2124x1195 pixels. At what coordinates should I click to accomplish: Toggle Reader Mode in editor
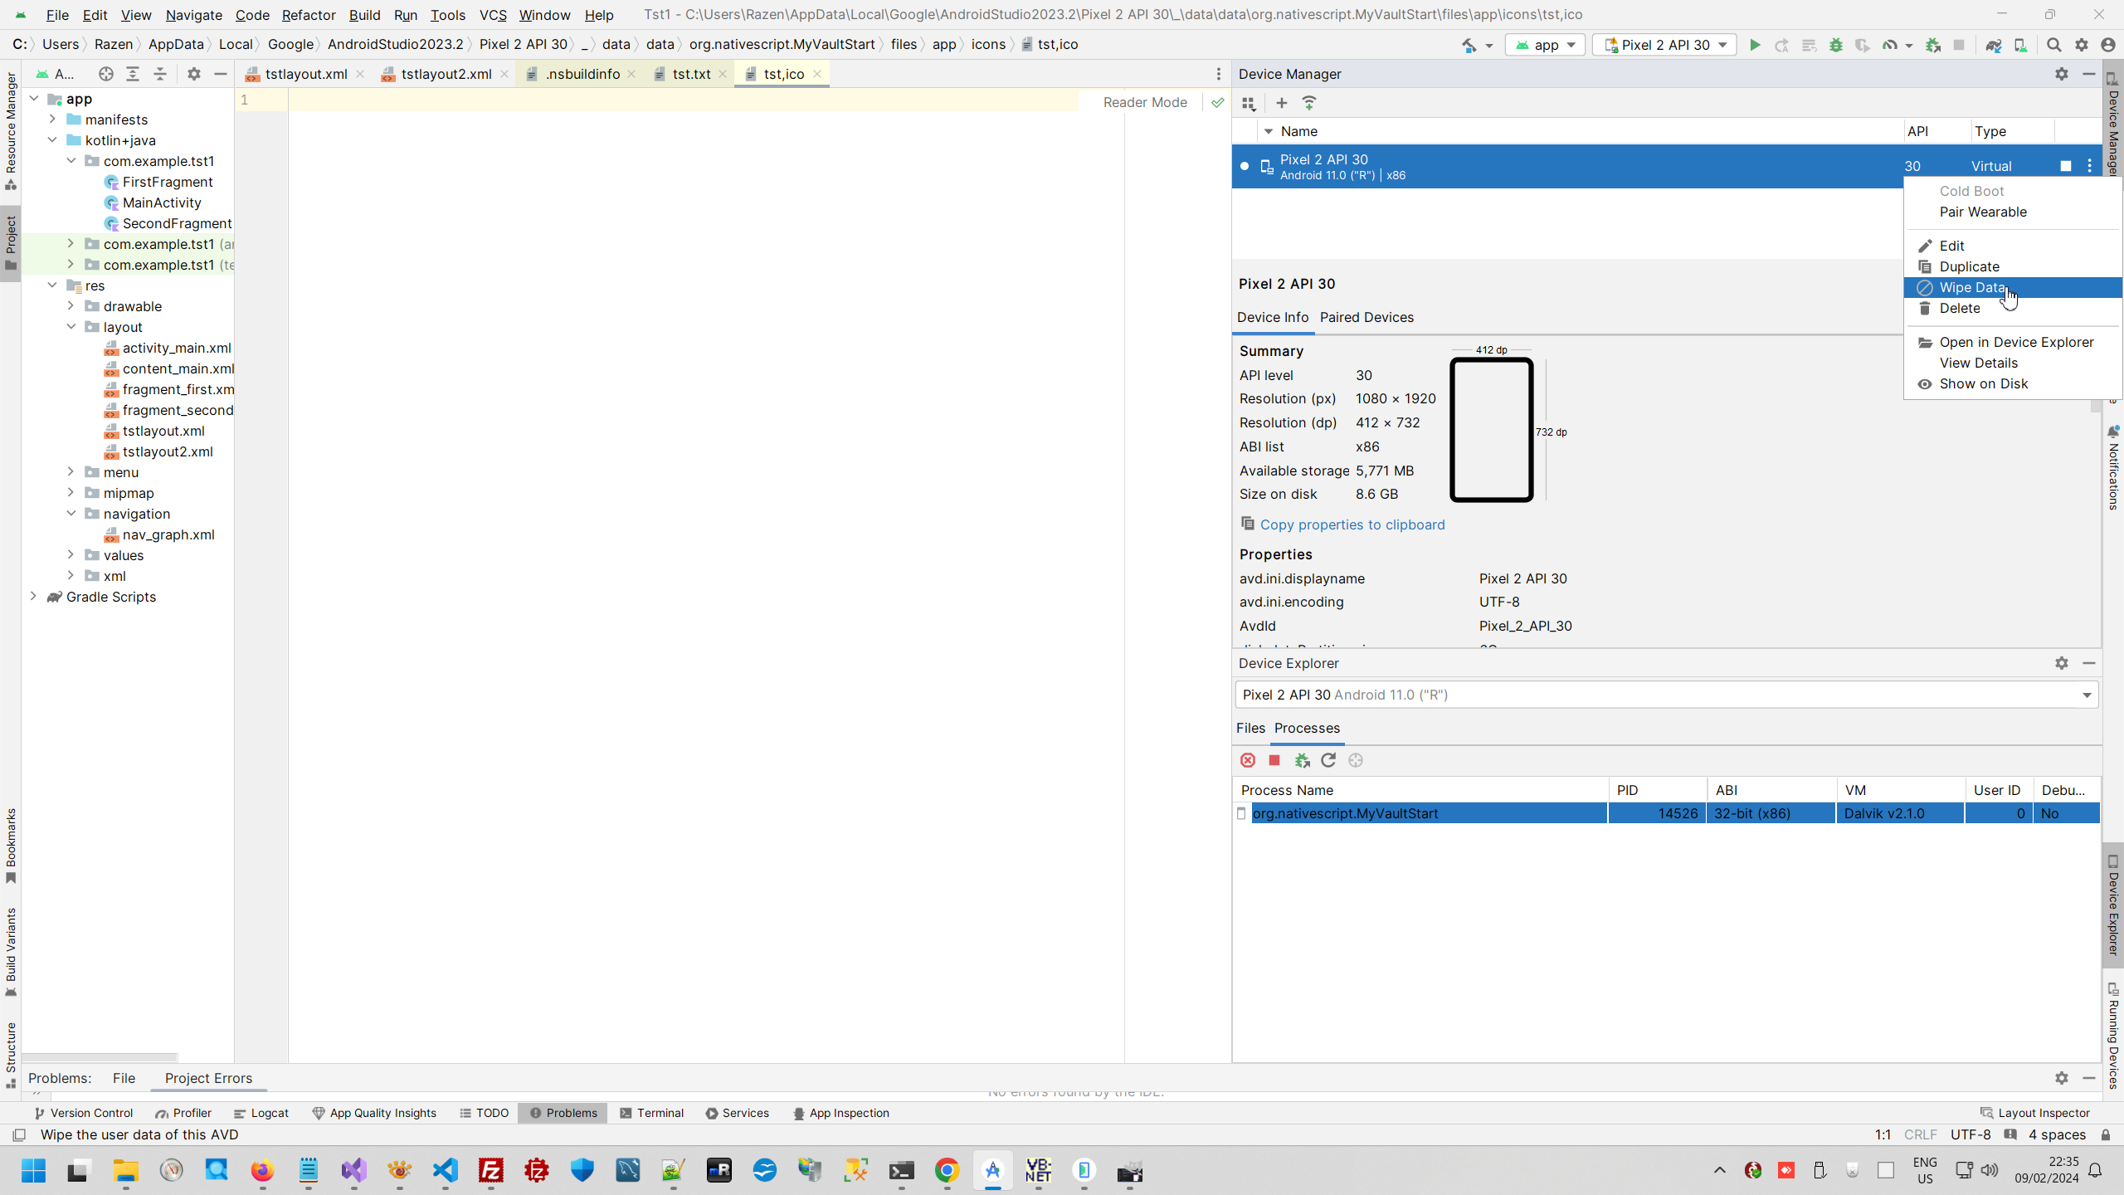pos(1144,102)
